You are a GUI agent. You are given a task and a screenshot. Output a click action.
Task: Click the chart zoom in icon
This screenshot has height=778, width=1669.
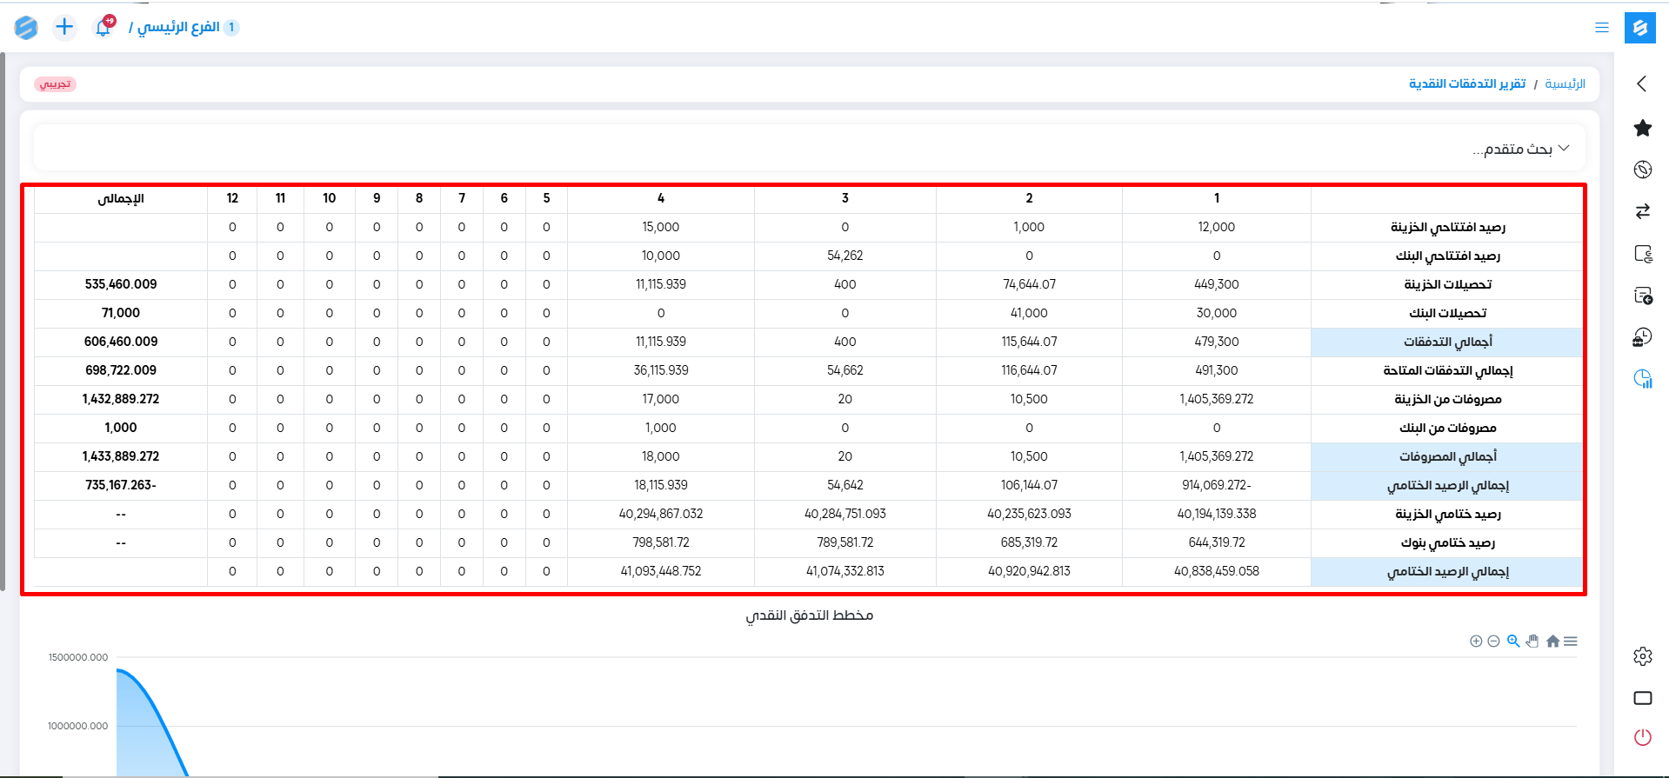[1476, 642]
